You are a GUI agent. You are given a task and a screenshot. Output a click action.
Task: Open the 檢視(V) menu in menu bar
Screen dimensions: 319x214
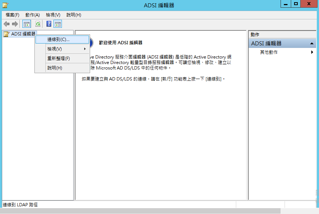point(53,15)
